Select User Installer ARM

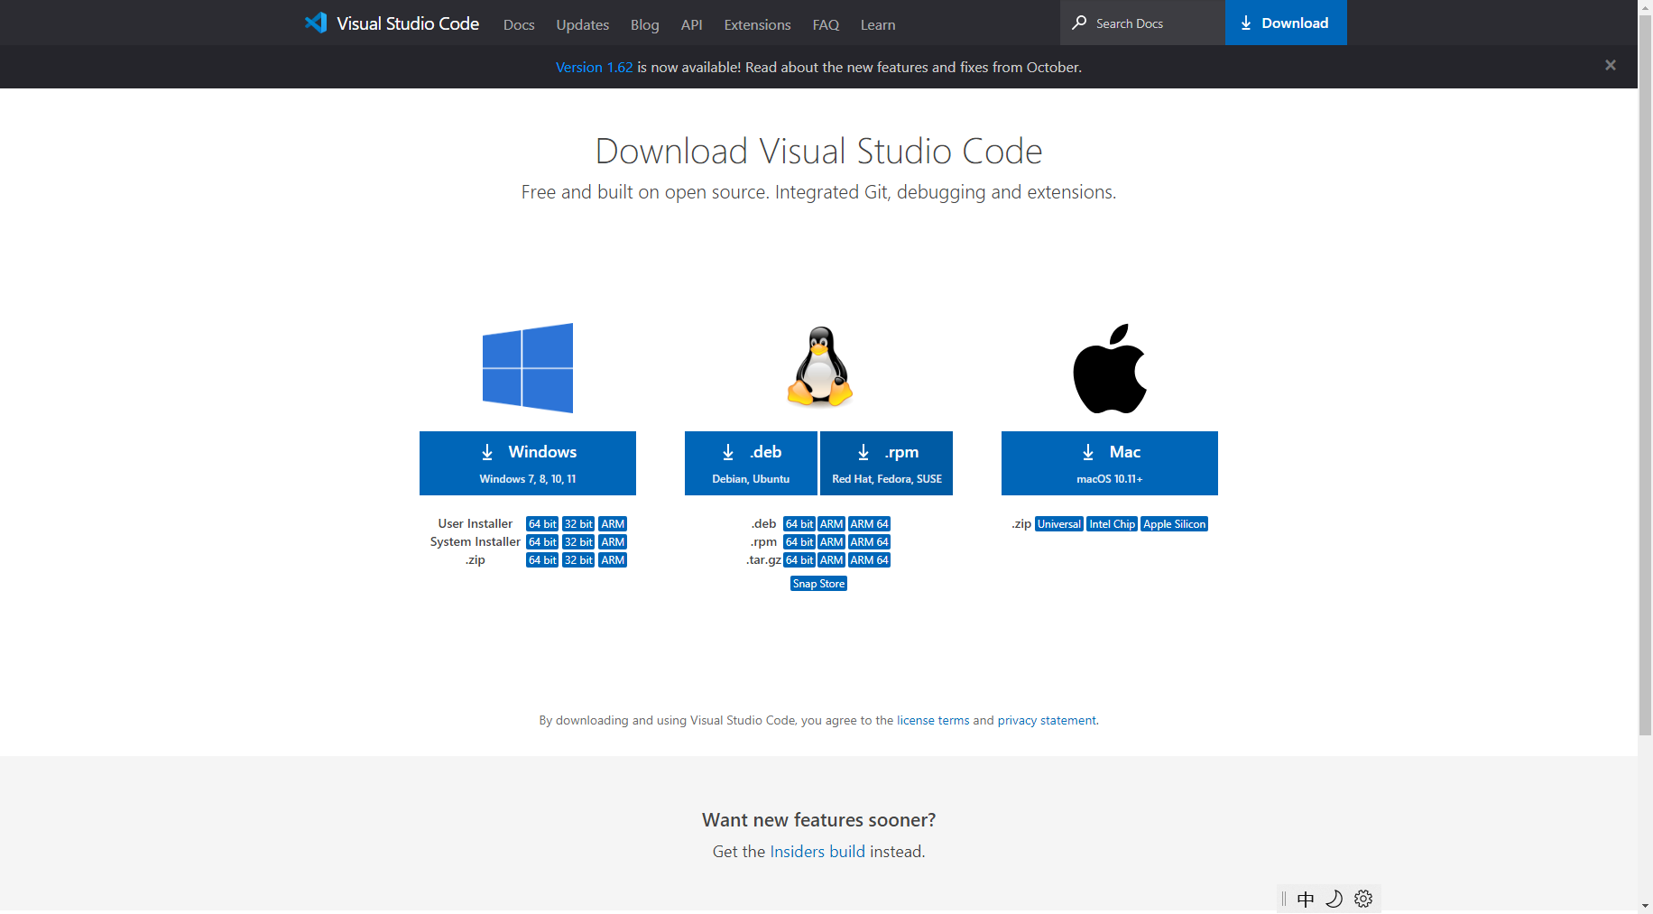click(613, 524)
